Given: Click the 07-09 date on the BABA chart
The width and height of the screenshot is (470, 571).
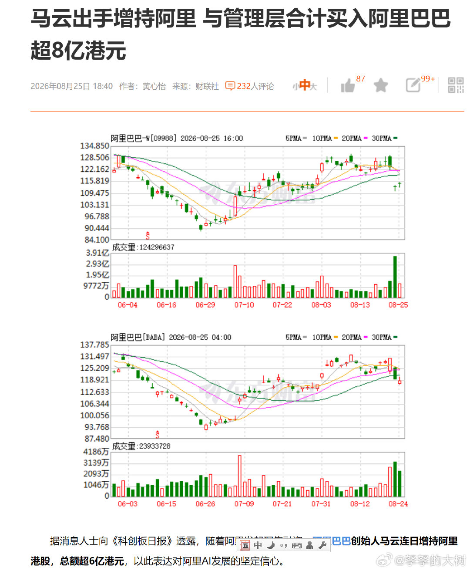Looking at the screenshot, I should pyautogui.click(x=244, y=504).
